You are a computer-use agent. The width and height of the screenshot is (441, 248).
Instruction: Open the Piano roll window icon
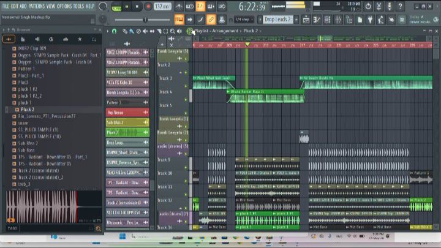pos(317,20)
